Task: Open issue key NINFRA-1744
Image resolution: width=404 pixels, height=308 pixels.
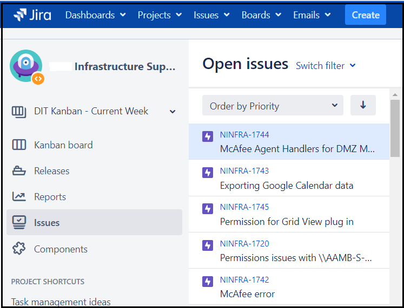Action: pyautogui.click(x=244, y=135)
